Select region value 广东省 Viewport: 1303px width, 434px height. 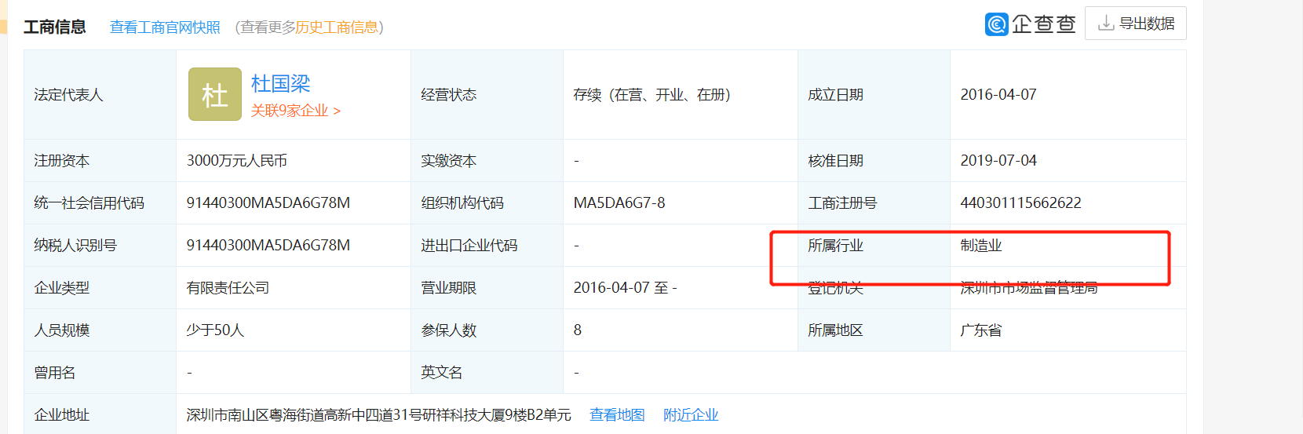coord(981,330)
